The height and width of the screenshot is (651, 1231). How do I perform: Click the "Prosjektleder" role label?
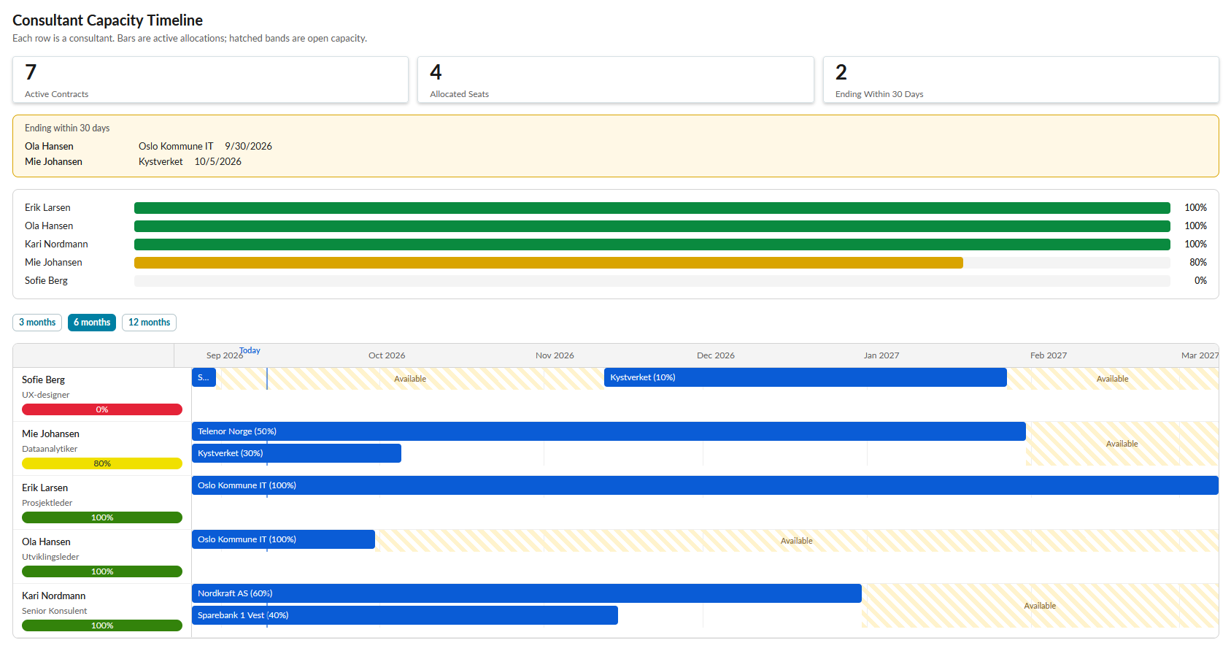point(47,503)
